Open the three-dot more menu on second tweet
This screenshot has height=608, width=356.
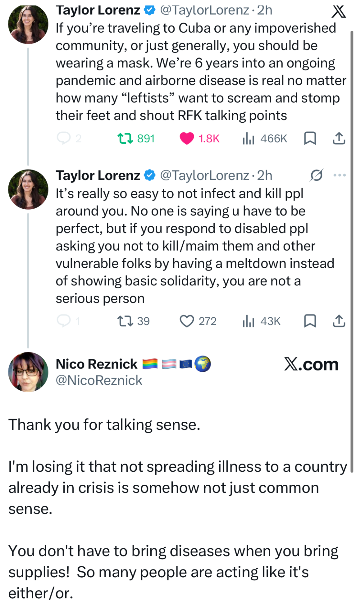(x=340, y=175)
